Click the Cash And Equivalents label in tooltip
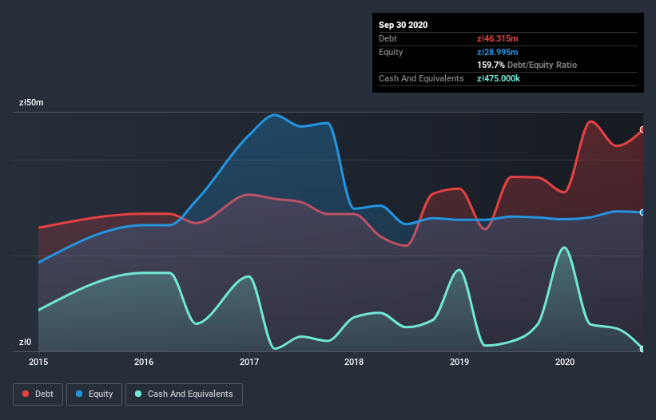The height and width of the screenshot is (420, 656). (421, 78)
